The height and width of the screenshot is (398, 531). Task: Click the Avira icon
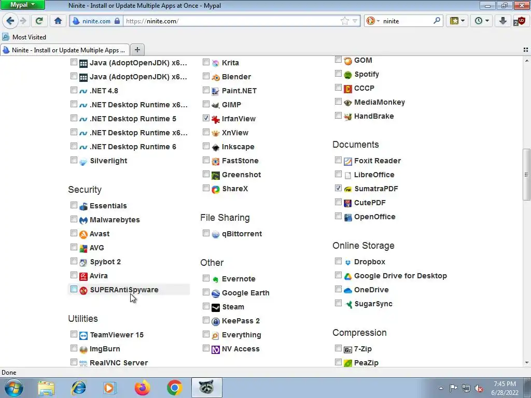click(83, 276)
